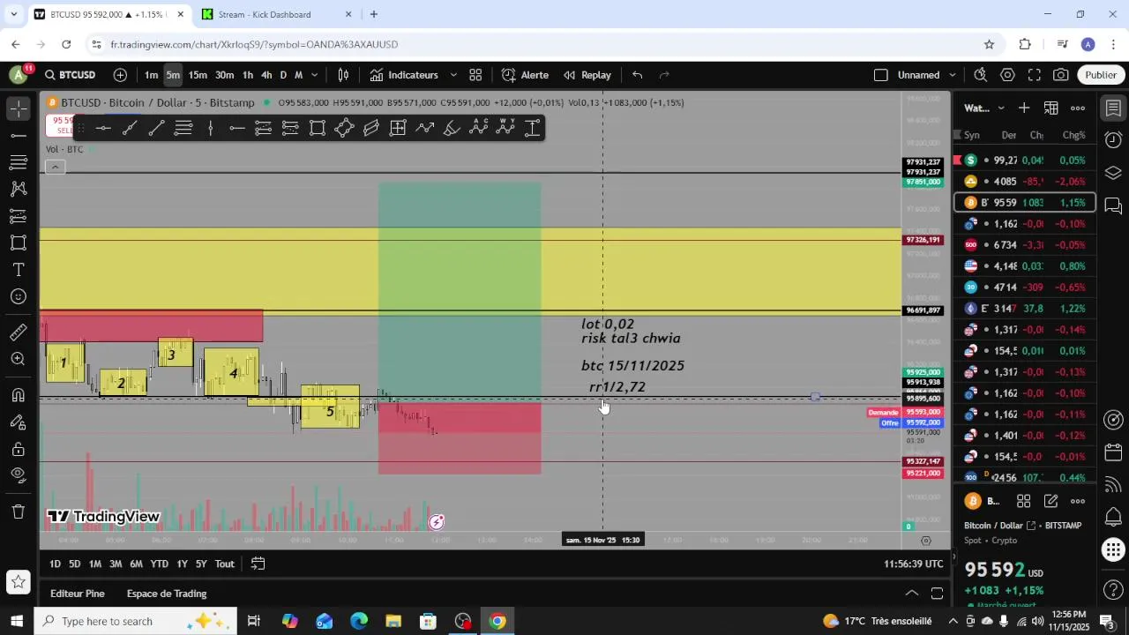Select the Text tool in left sidebar
Screen dimensions: 1129x635
click(19, 269)
